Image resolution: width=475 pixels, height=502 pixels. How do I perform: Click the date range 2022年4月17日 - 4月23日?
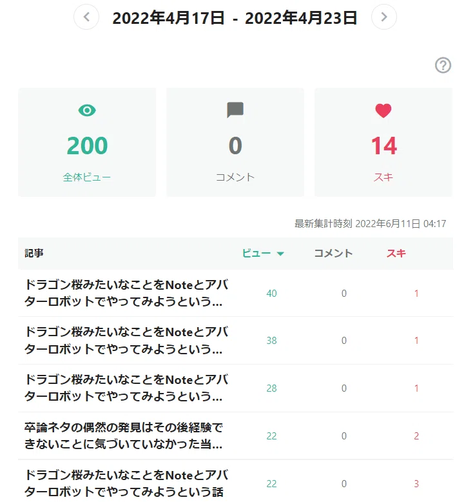pos(235,17)
